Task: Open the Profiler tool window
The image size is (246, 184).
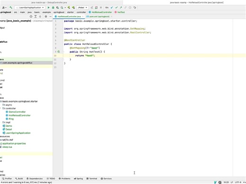Action: click(7, 178)
